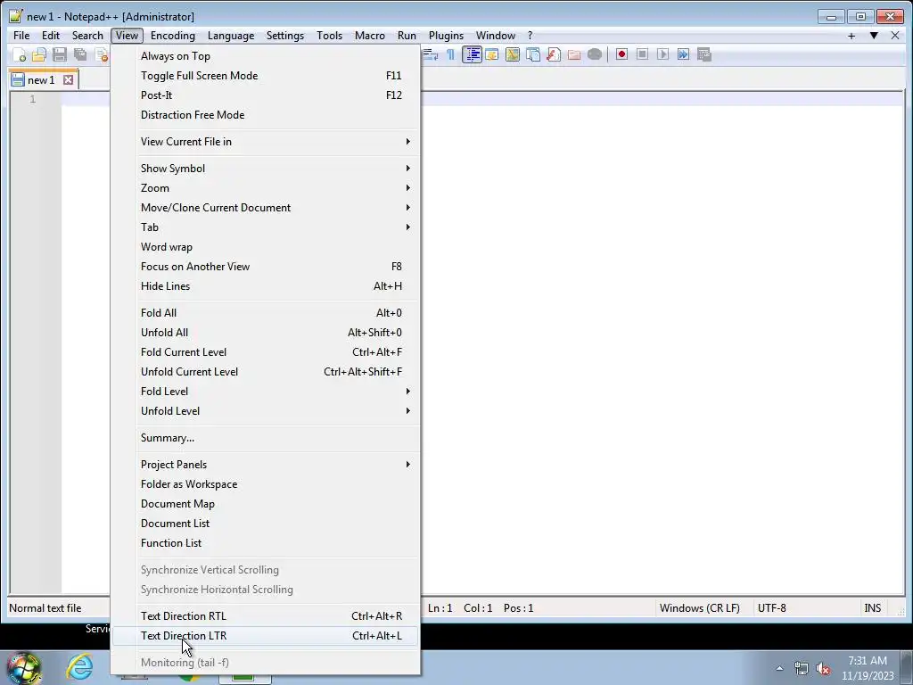Click the Function List toolbar icon
The height and width of the screenshot is (685, 913).
pyautogui.click(x=553, y=54)
